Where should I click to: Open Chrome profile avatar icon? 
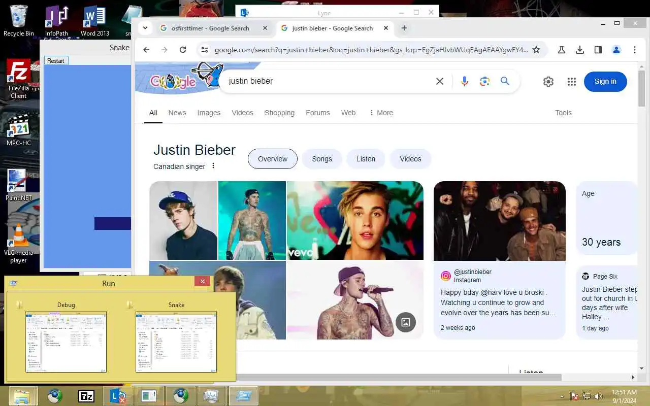[616, 50]
